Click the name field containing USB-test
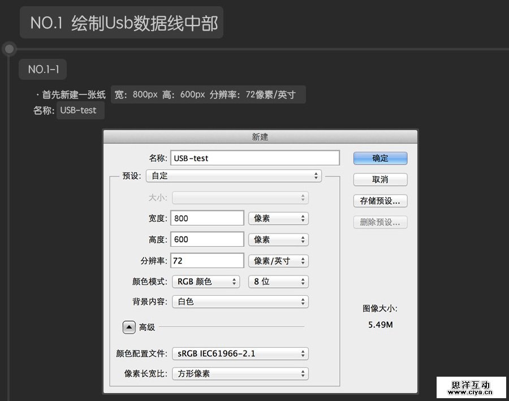Image resolution: width=509 pixels, height=401 pixels. pos(255,158)
